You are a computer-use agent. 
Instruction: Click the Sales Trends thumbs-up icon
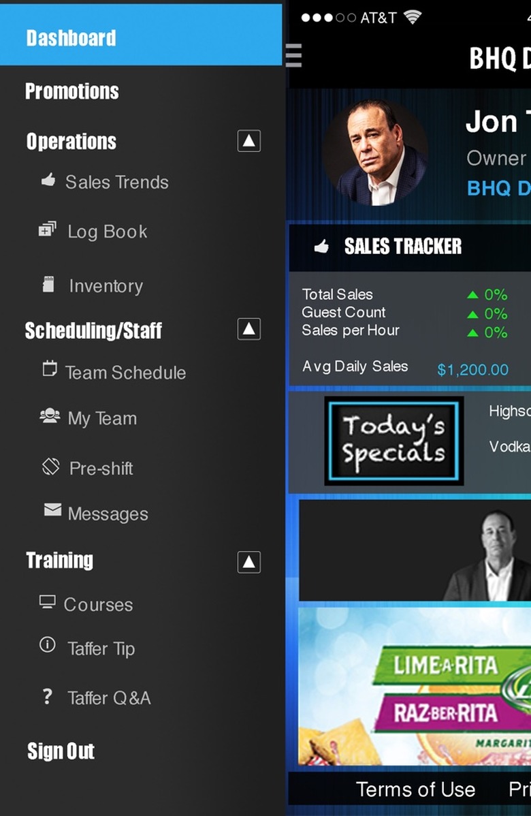pos(48,180)
